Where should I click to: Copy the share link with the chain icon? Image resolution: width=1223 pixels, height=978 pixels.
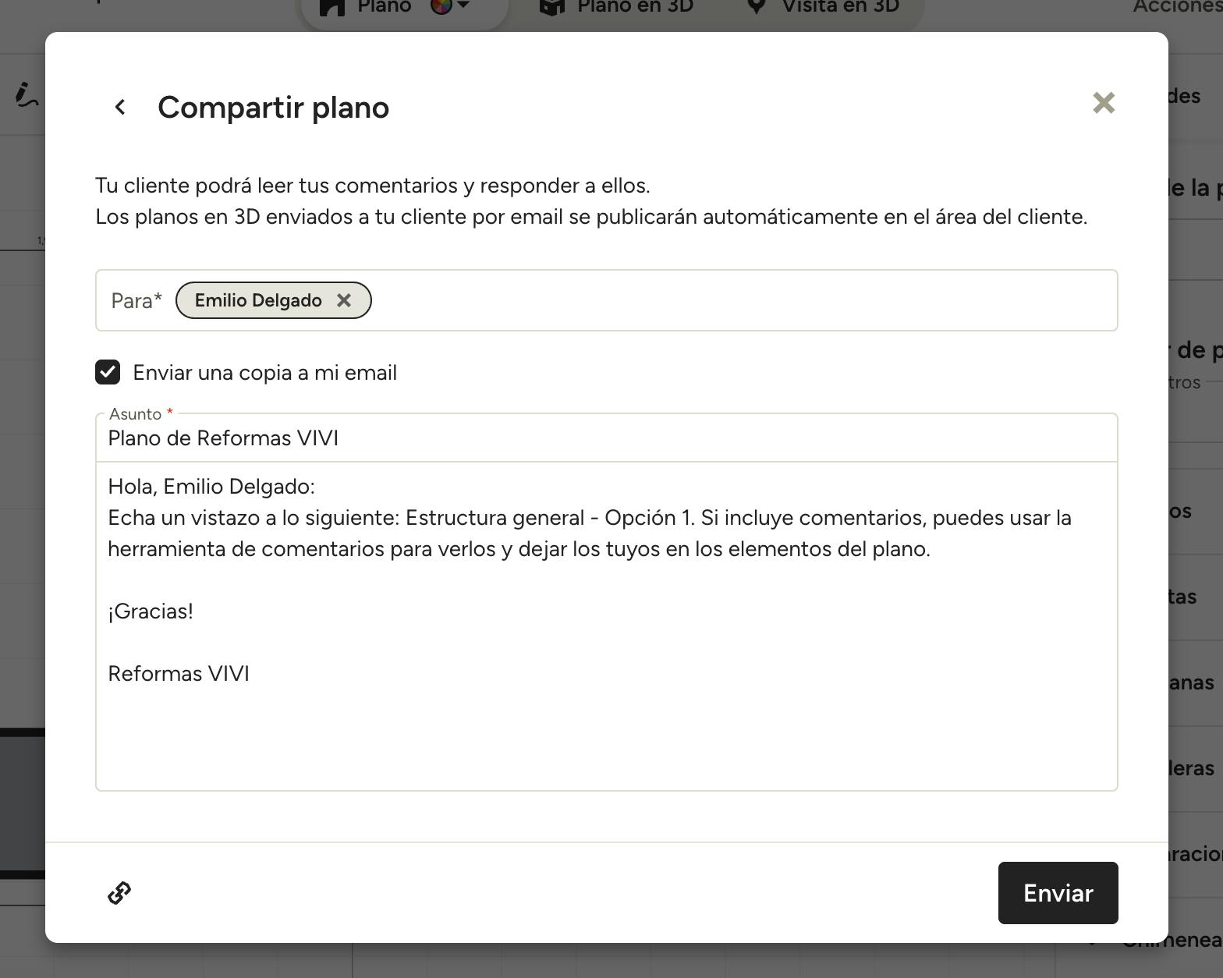pos(119,893)
